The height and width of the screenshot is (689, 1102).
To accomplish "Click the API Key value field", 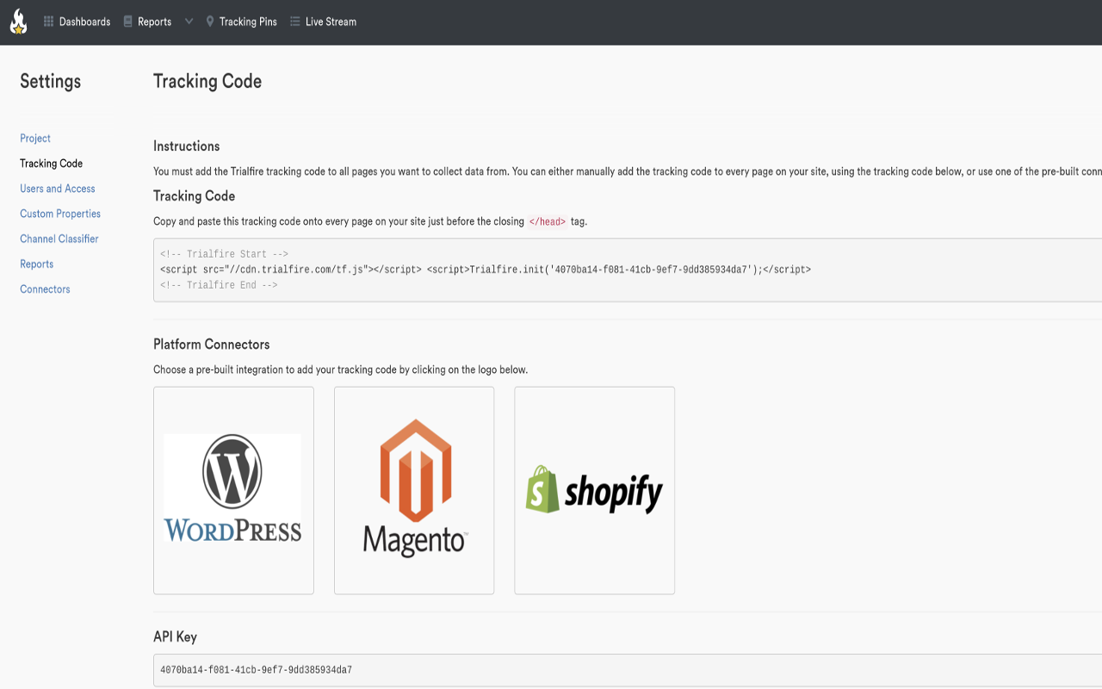I will (628, 670).
